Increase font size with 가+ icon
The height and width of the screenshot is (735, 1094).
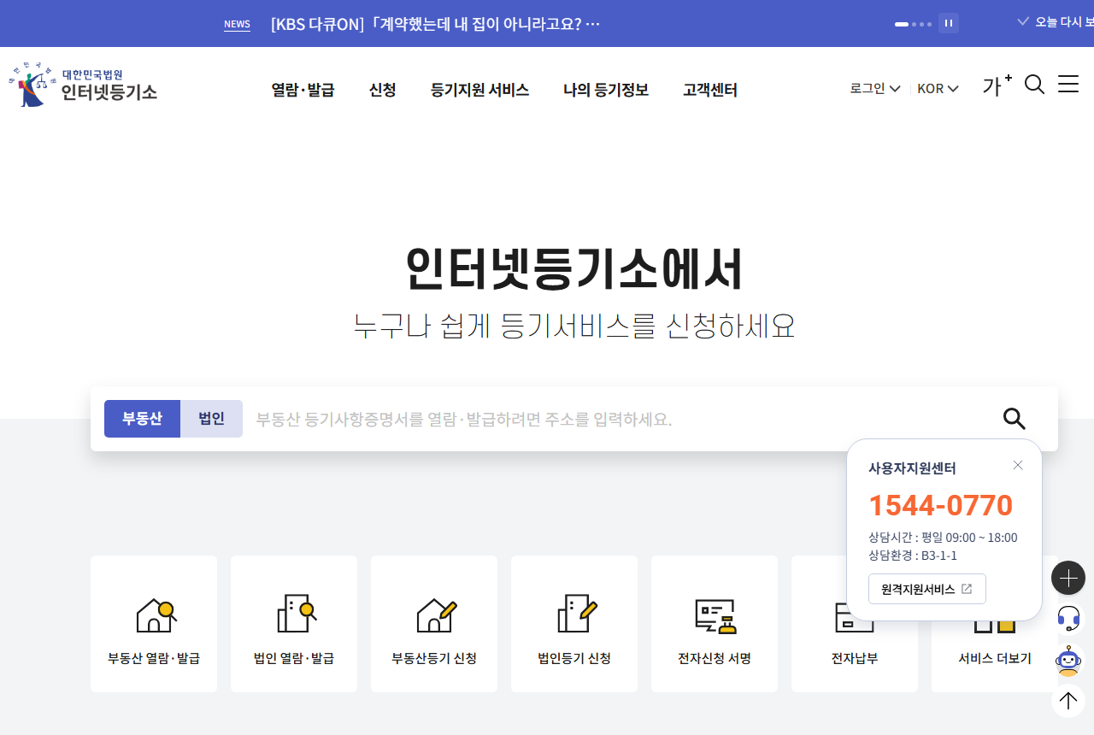coord(997,85)
